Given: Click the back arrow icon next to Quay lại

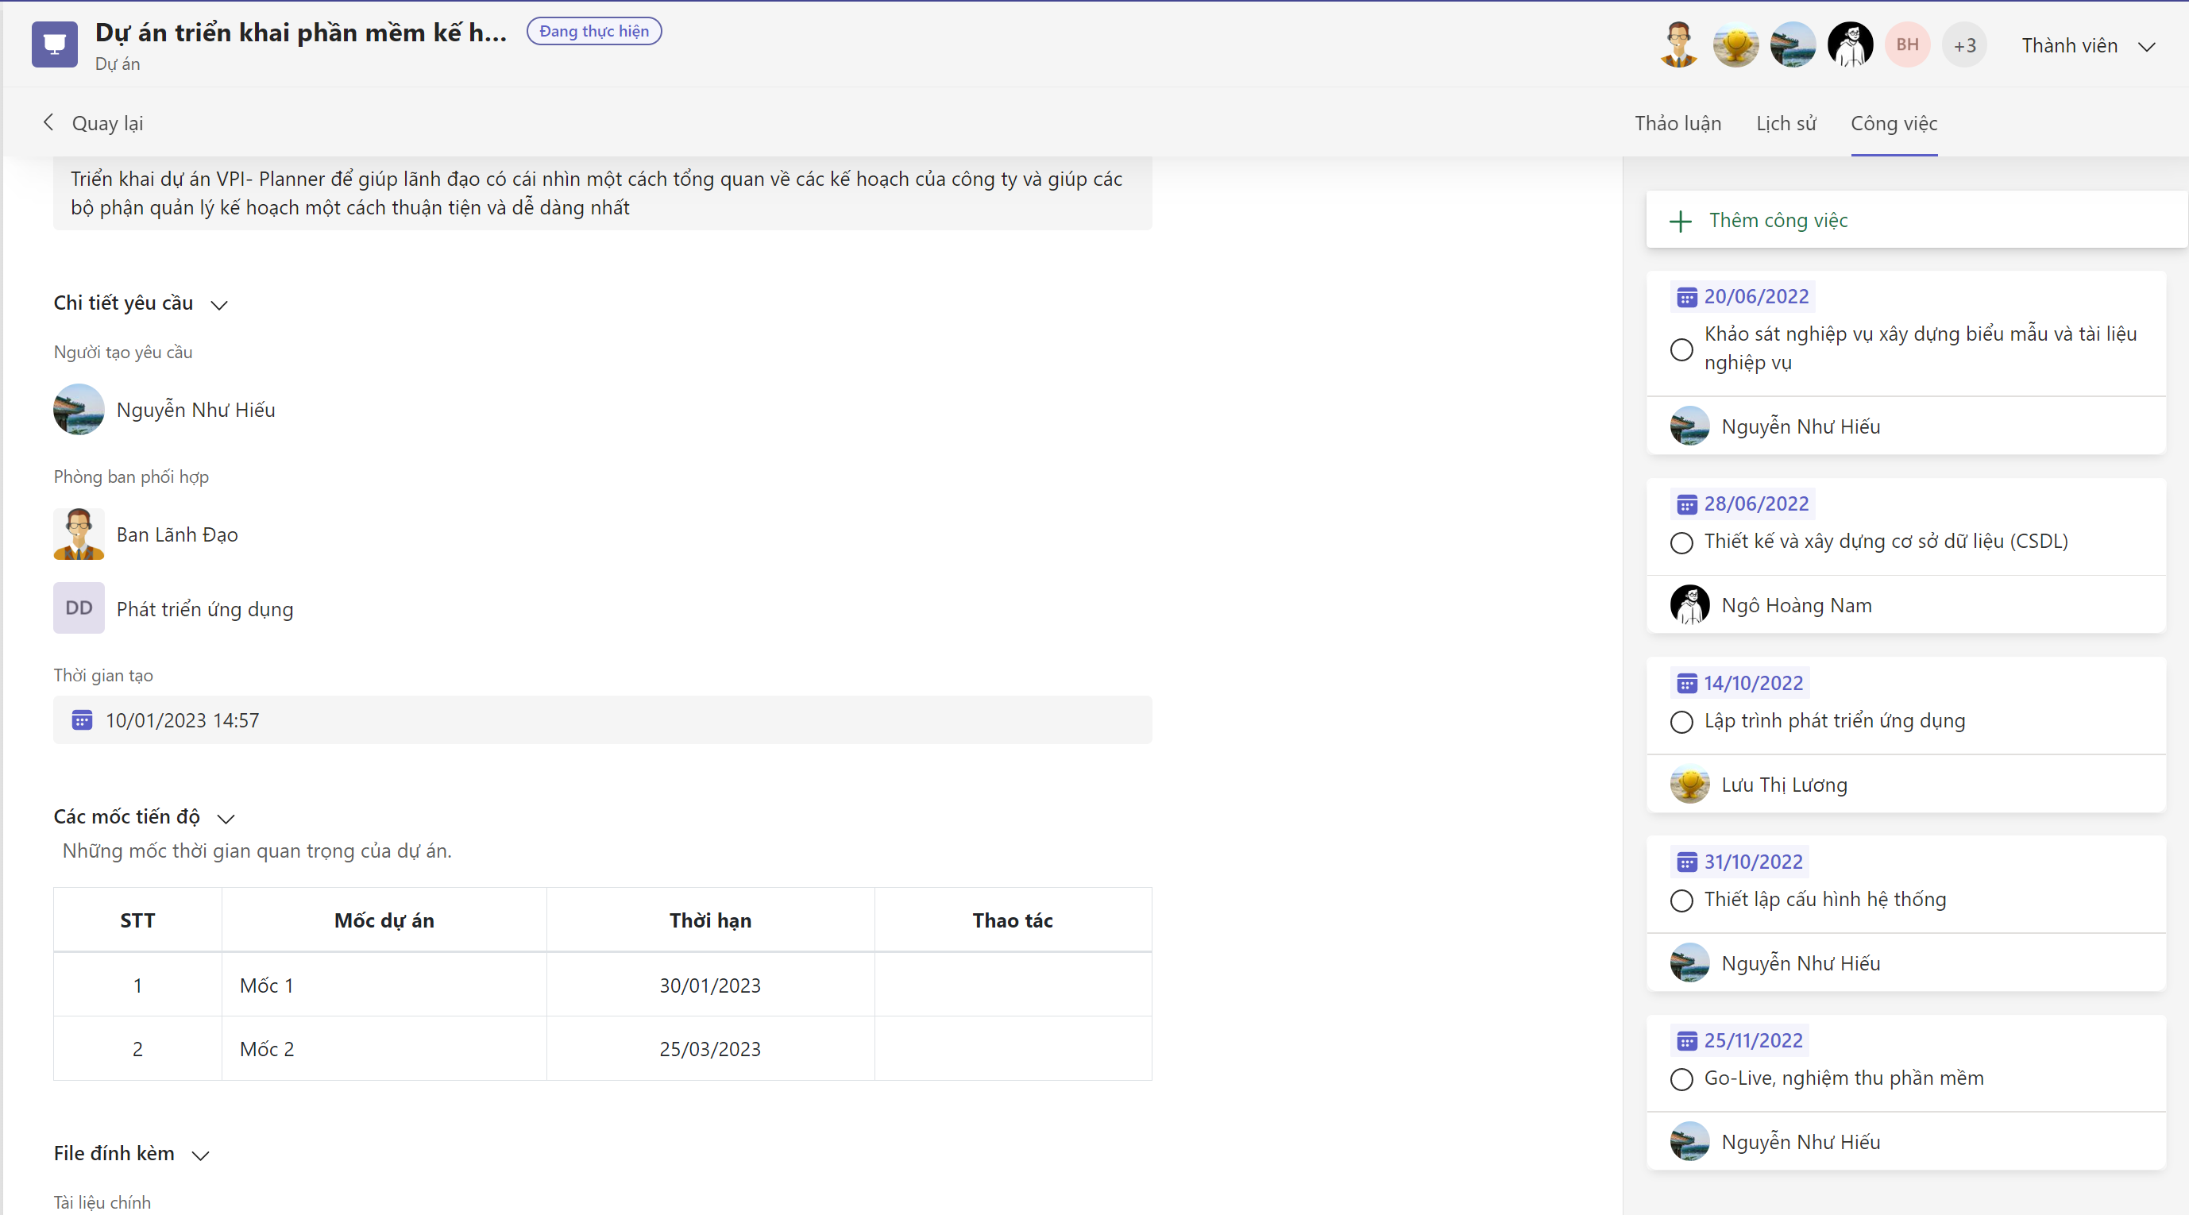Looking at the screenshot, I should tap(48, 122).
